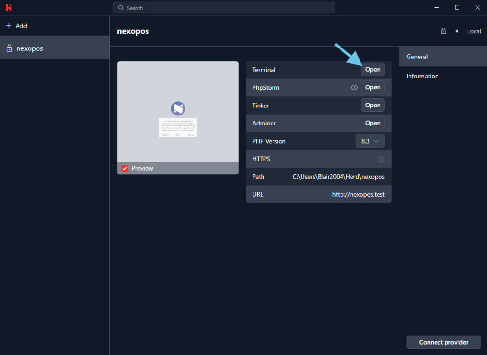Viewport: 487px width, 355px height.
Task: Click the nexopos page title
Action: pos(133,31)
